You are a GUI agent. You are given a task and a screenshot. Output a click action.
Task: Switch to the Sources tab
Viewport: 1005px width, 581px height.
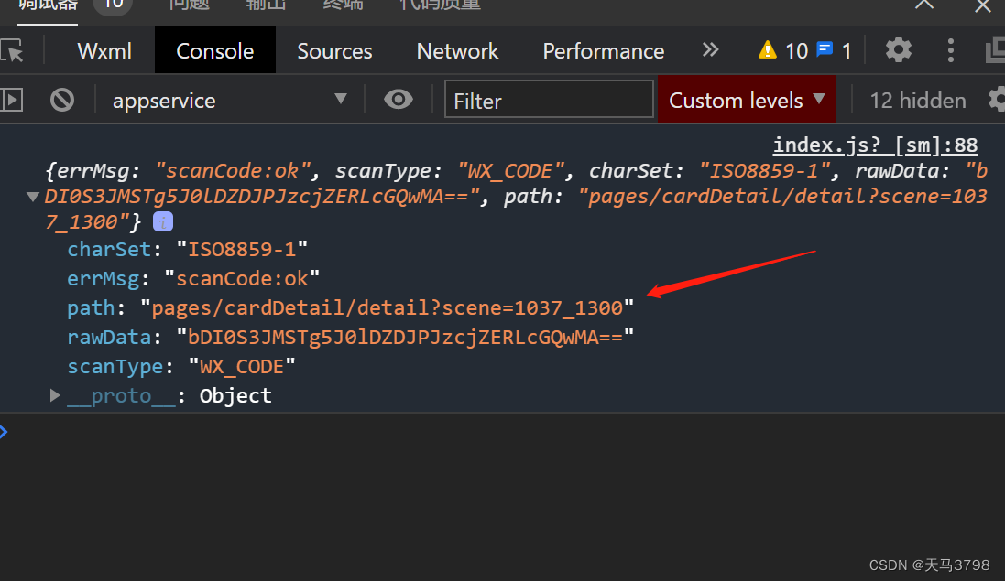[x=333, y=50]
